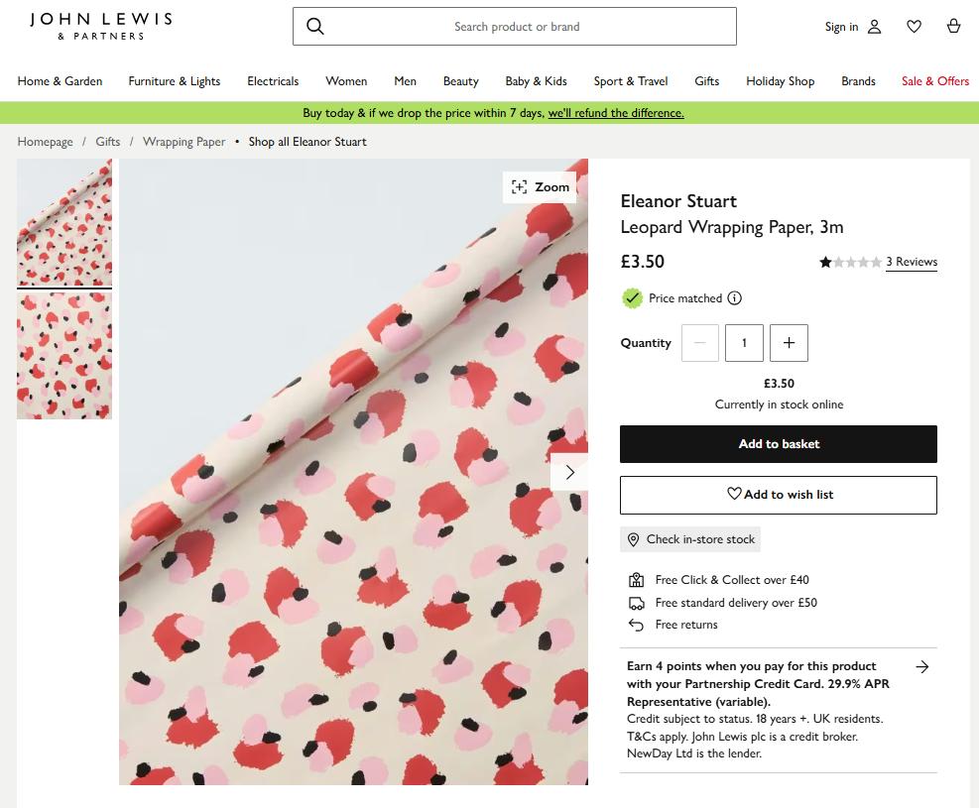Open the shopping basket icon
979x808 pixels.
(x=953, y=26)
